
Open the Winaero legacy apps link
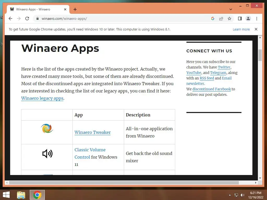point(42,98)
